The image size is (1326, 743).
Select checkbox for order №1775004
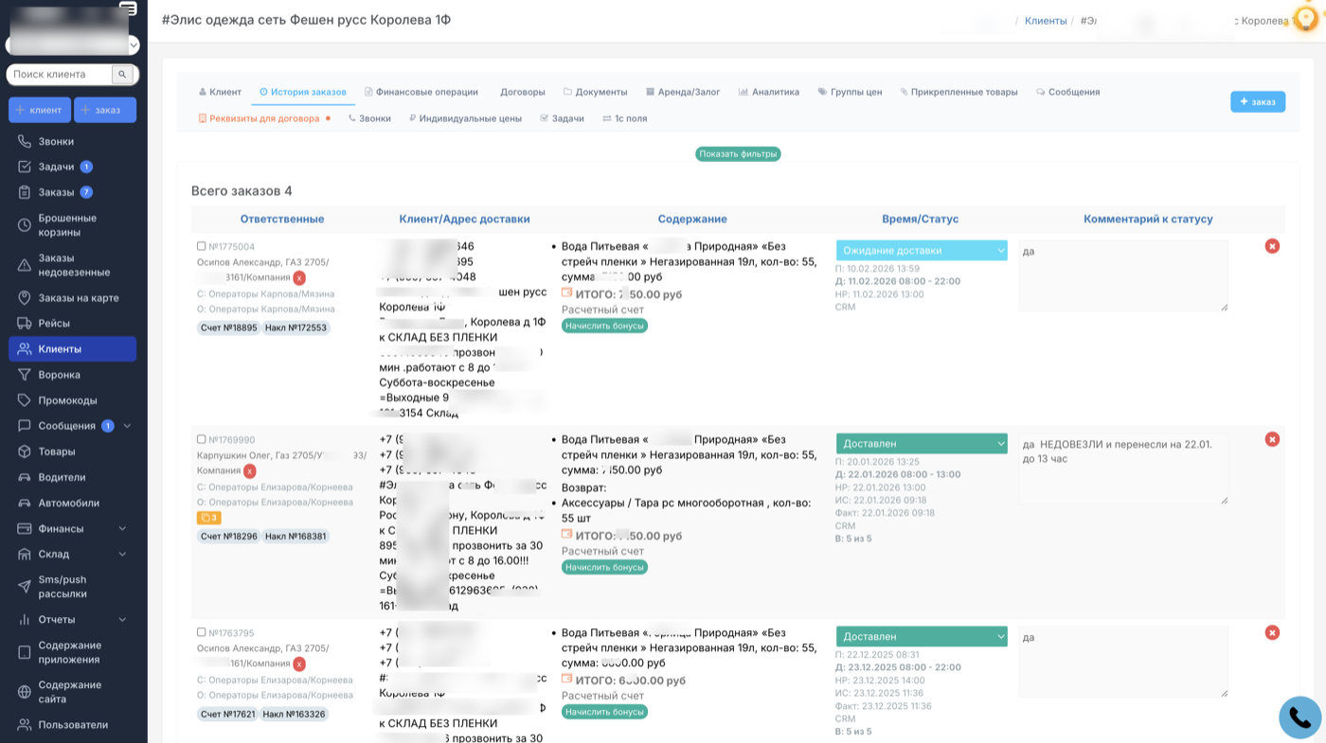201,246
